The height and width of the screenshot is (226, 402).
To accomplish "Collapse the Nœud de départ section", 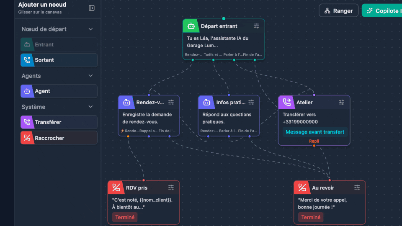I will pos(90,29).
